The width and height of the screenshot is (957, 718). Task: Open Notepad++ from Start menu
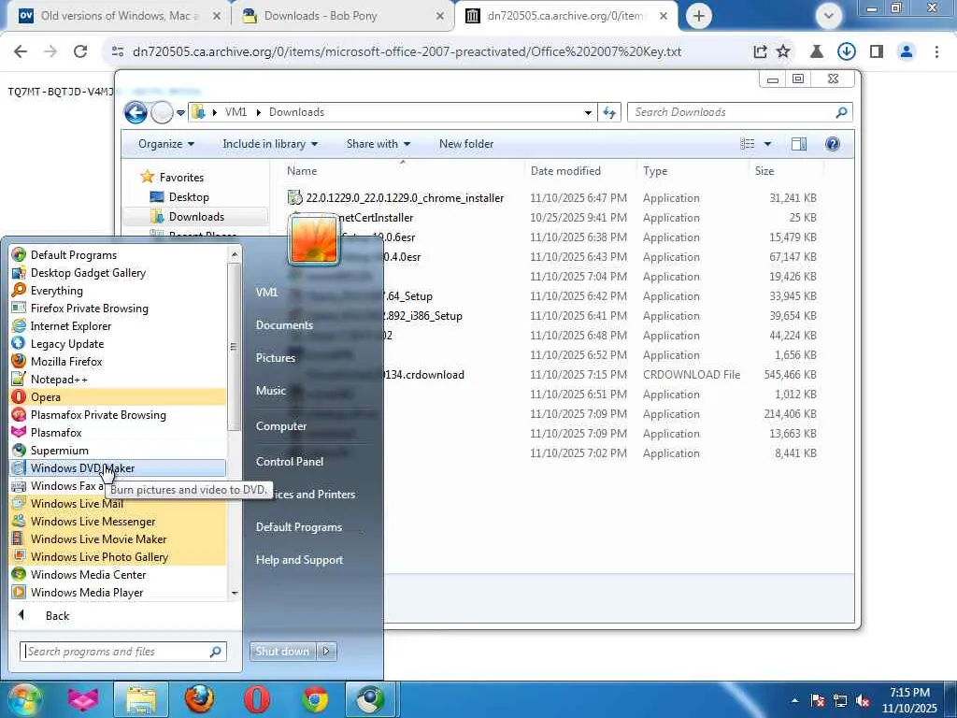coord(59,380)
